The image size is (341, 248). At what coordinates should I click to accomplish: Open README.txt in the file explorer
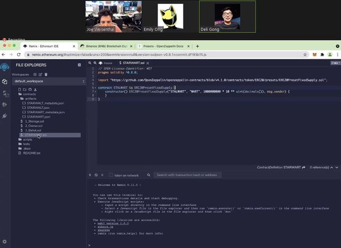click(x=31, y=153)
